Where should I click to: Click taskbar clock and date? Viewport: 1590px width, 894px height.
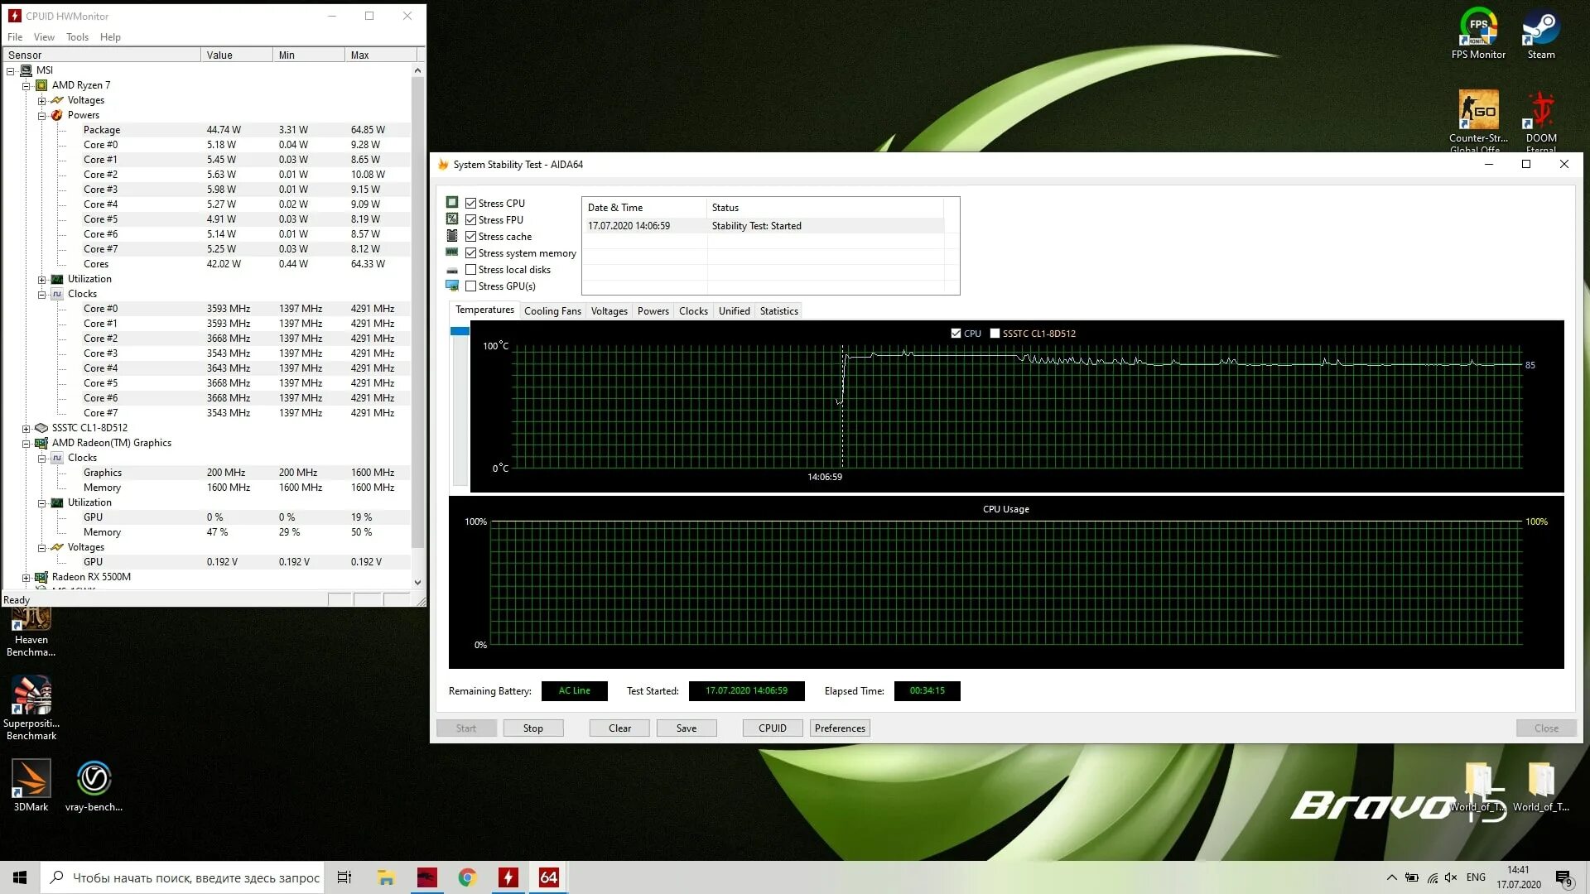click(1518, 877)
